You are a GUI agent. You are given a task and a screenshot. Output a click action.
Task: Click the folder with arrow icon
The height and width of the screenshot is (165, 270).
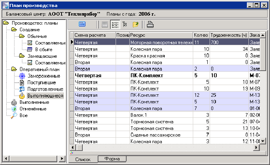tap(136, 24)
